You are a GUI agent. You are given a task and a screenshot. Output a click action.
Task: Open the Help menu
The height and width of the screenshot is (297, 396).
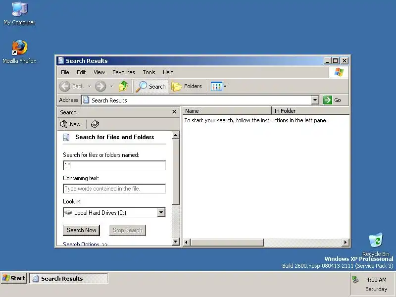(168, 72)
